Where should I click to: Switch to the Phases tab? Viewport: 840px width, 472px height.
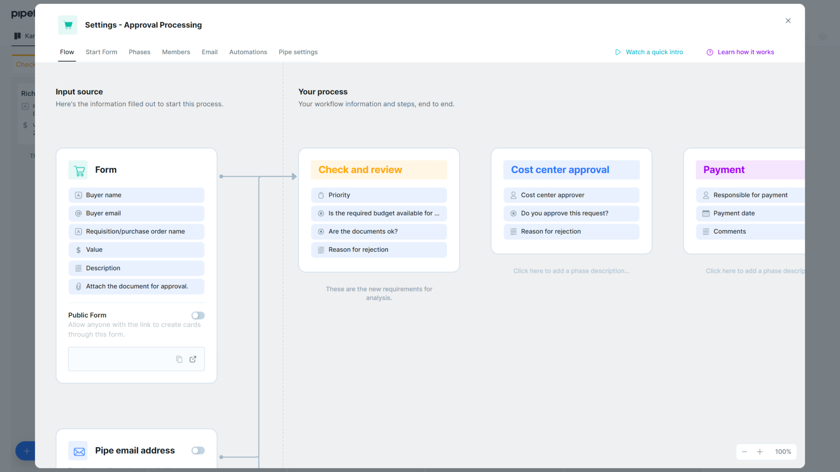pos(140,52)
